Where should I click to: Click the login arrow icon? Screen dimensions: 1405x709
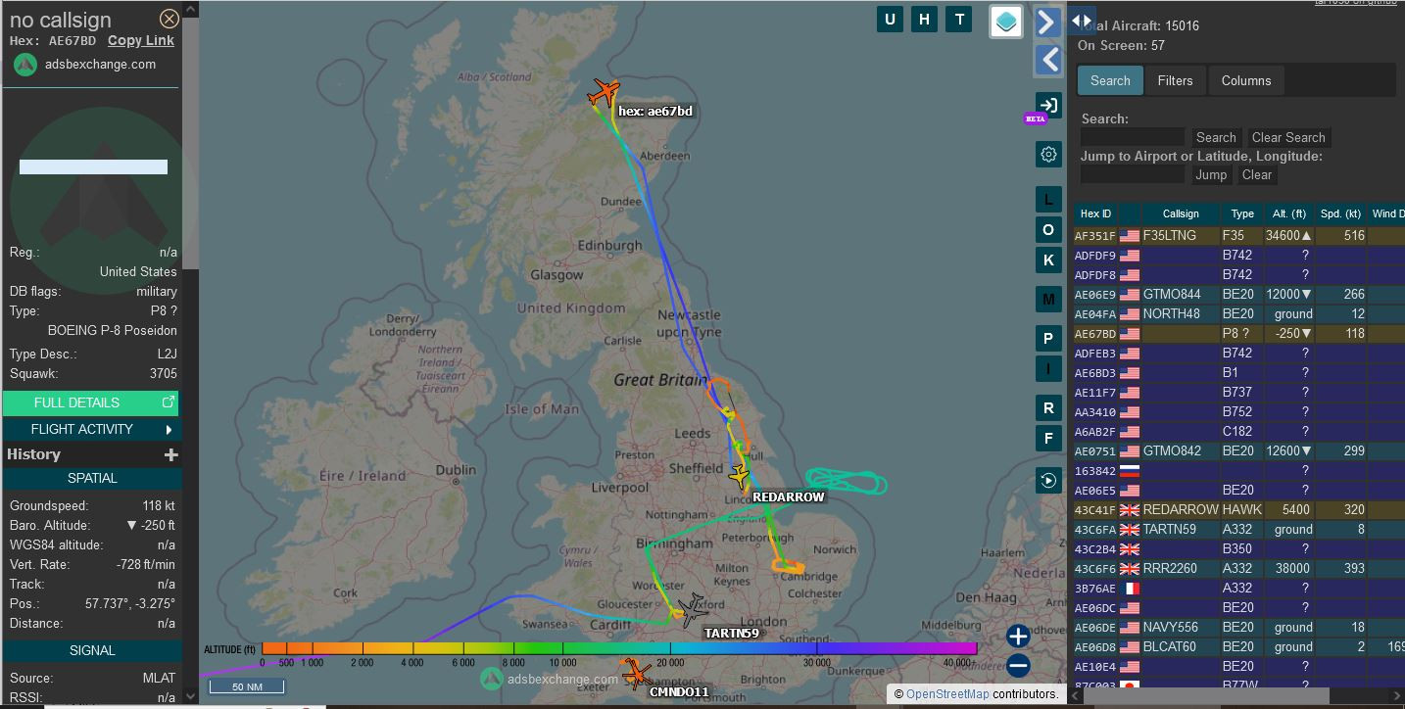pos(1048,105)
